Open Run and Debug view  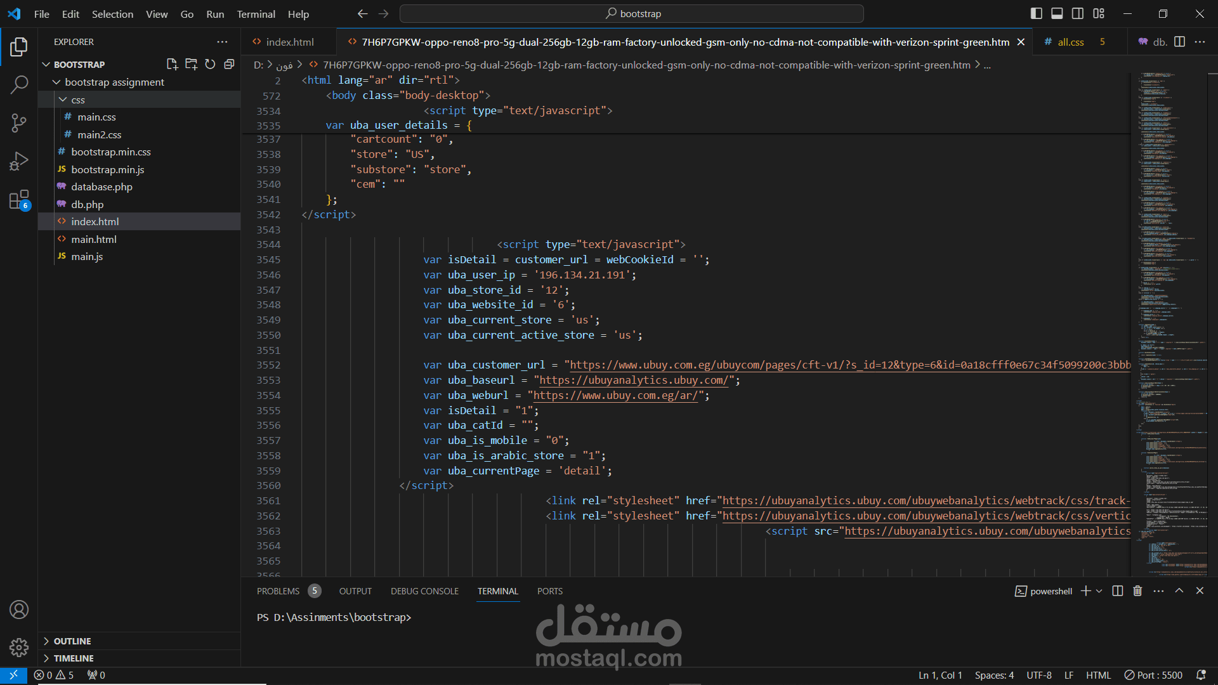pyautogui.click(x=19, y=161)
